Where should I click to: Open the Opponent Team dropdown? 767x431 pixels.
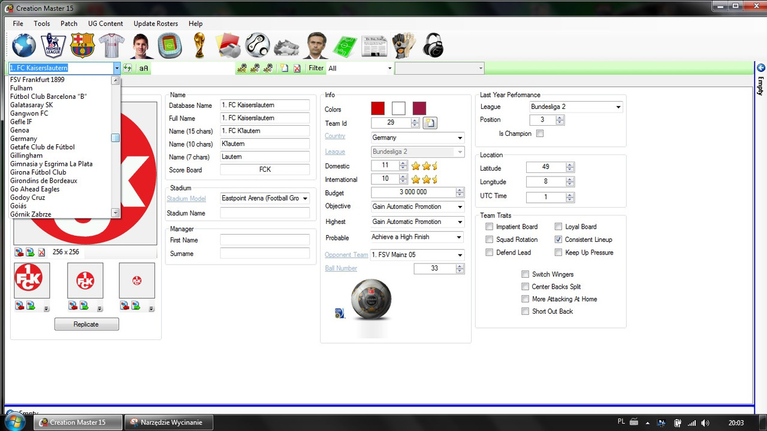pos(460,255)
